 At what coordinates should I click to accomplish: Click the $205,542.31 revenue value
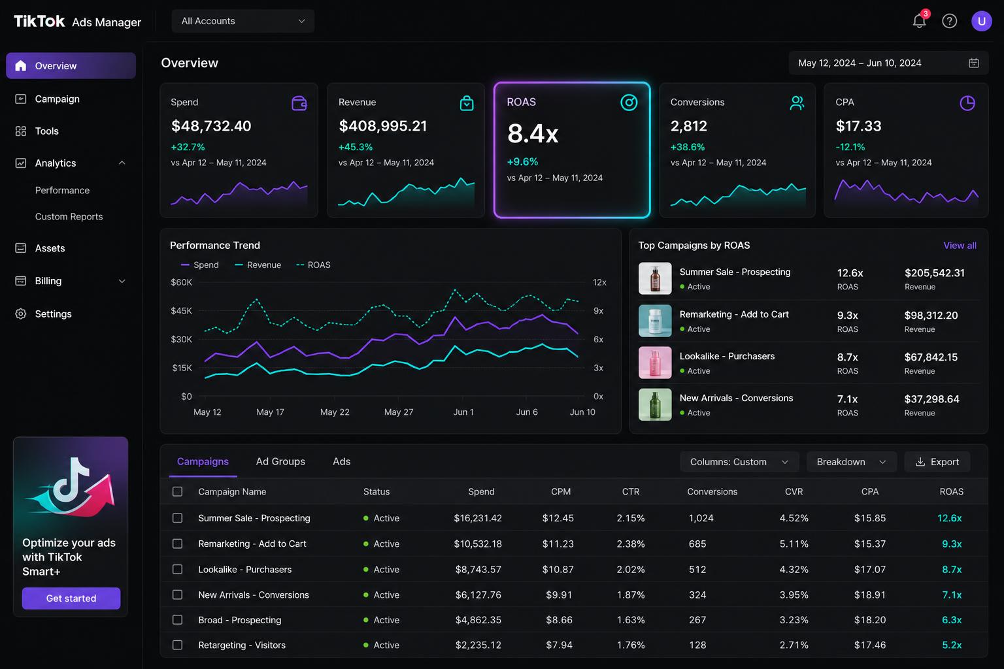point(935,273)
